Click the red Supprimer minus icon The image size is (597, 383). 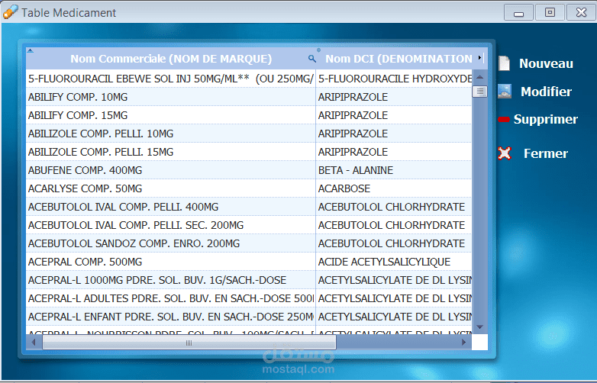click(504, 120)
